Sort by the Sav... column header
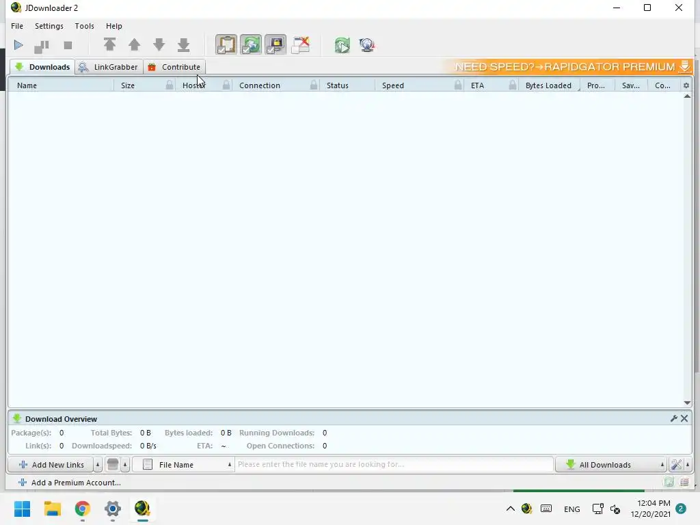Image resolution: width=700 pixels, height=525 pixels. [x=631, y=85]
